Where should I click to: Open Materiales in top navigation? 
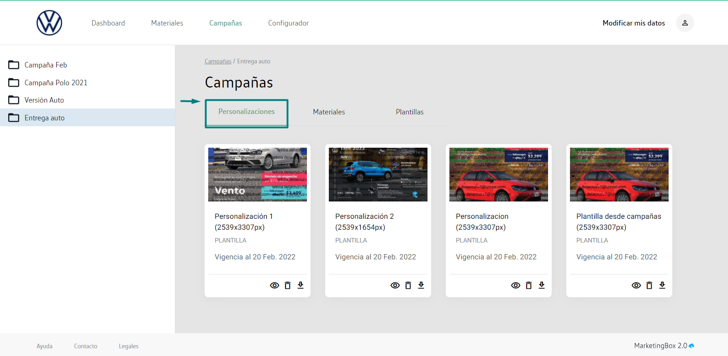167,23
